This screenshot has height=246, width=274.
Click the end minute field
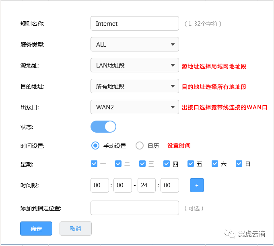click(x=170, y=185)
